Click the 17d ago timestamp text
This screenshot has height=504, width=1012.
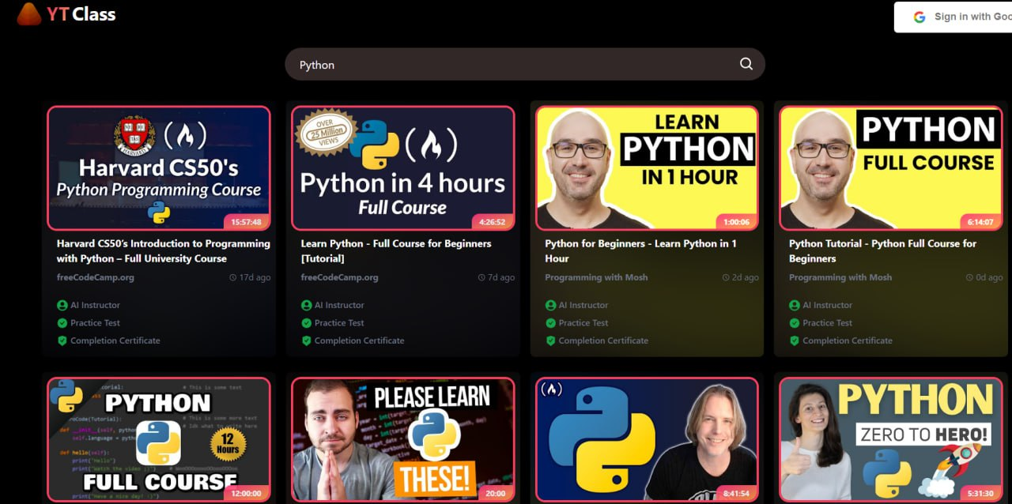(x=255, y=278)
